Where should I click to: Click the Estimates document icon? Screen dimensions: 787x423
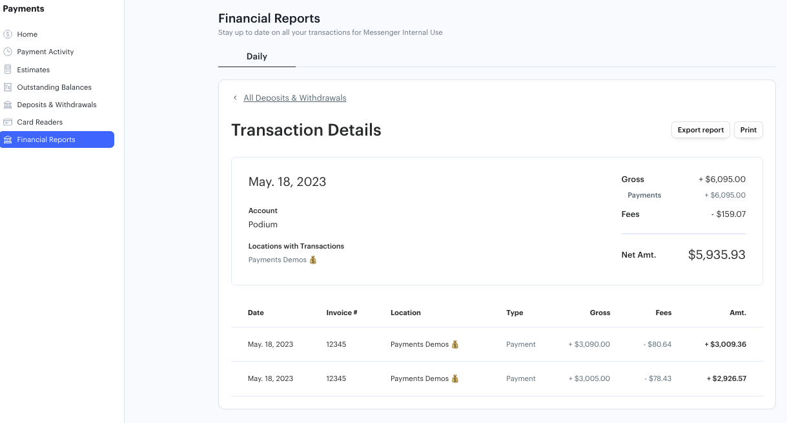(8, 69)
